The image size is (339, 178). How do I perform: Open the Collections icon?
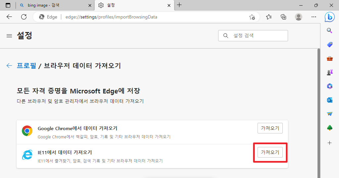283,17
